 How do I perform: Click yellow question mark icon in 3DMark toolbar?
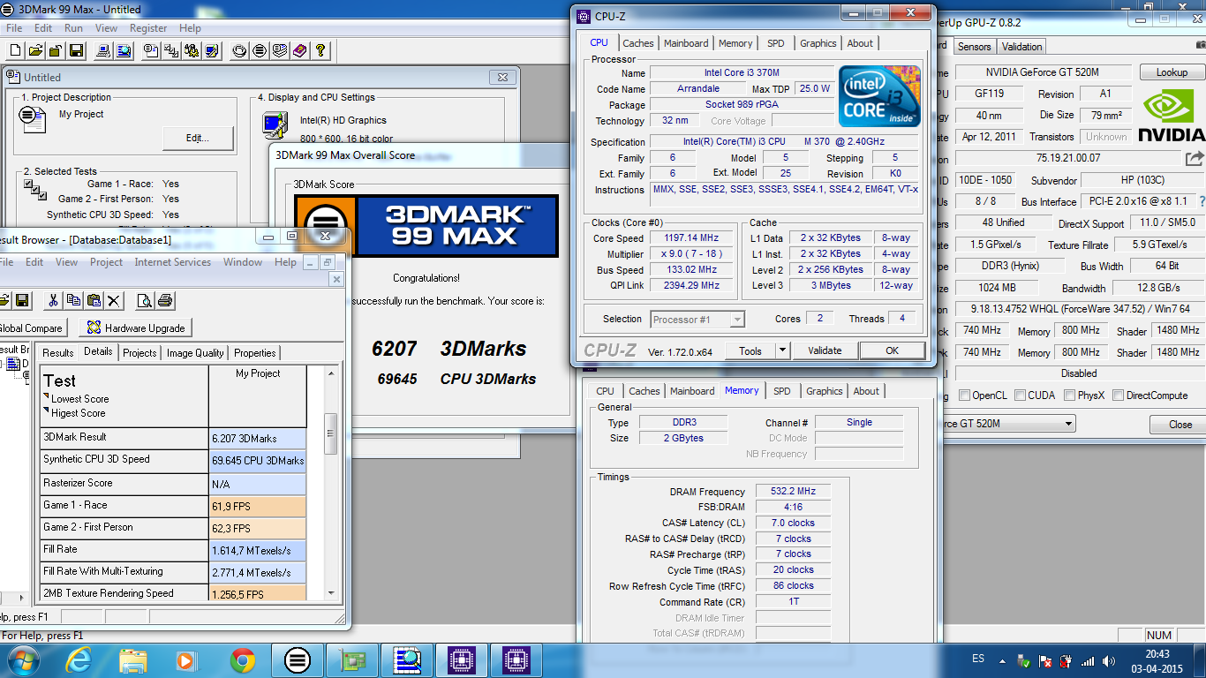tap(320, 51)
